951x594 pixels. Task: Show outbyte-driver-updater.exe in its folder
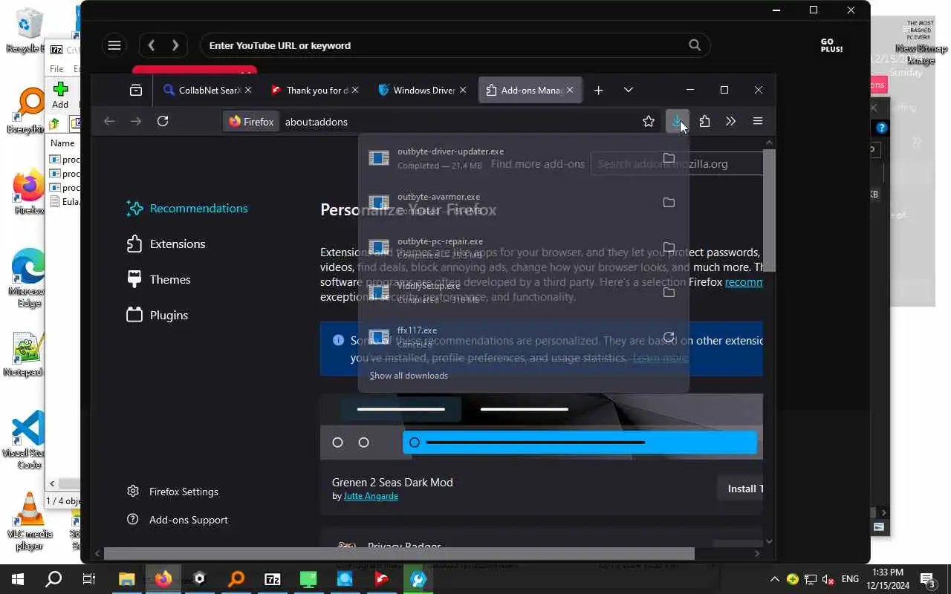[669, 158]
